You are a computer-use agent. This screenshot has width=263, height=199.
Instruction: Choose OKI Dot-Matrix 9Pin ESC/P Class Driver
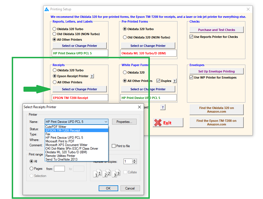click(77, 149)
